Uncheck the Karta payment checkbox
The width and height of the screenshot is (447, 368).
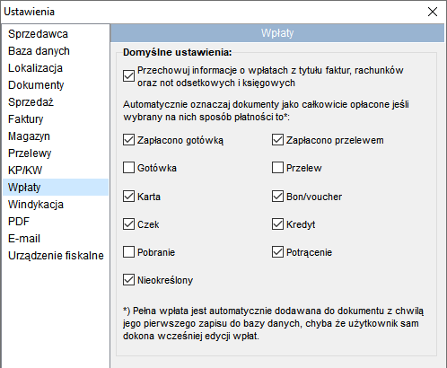[x=128, y=197]
